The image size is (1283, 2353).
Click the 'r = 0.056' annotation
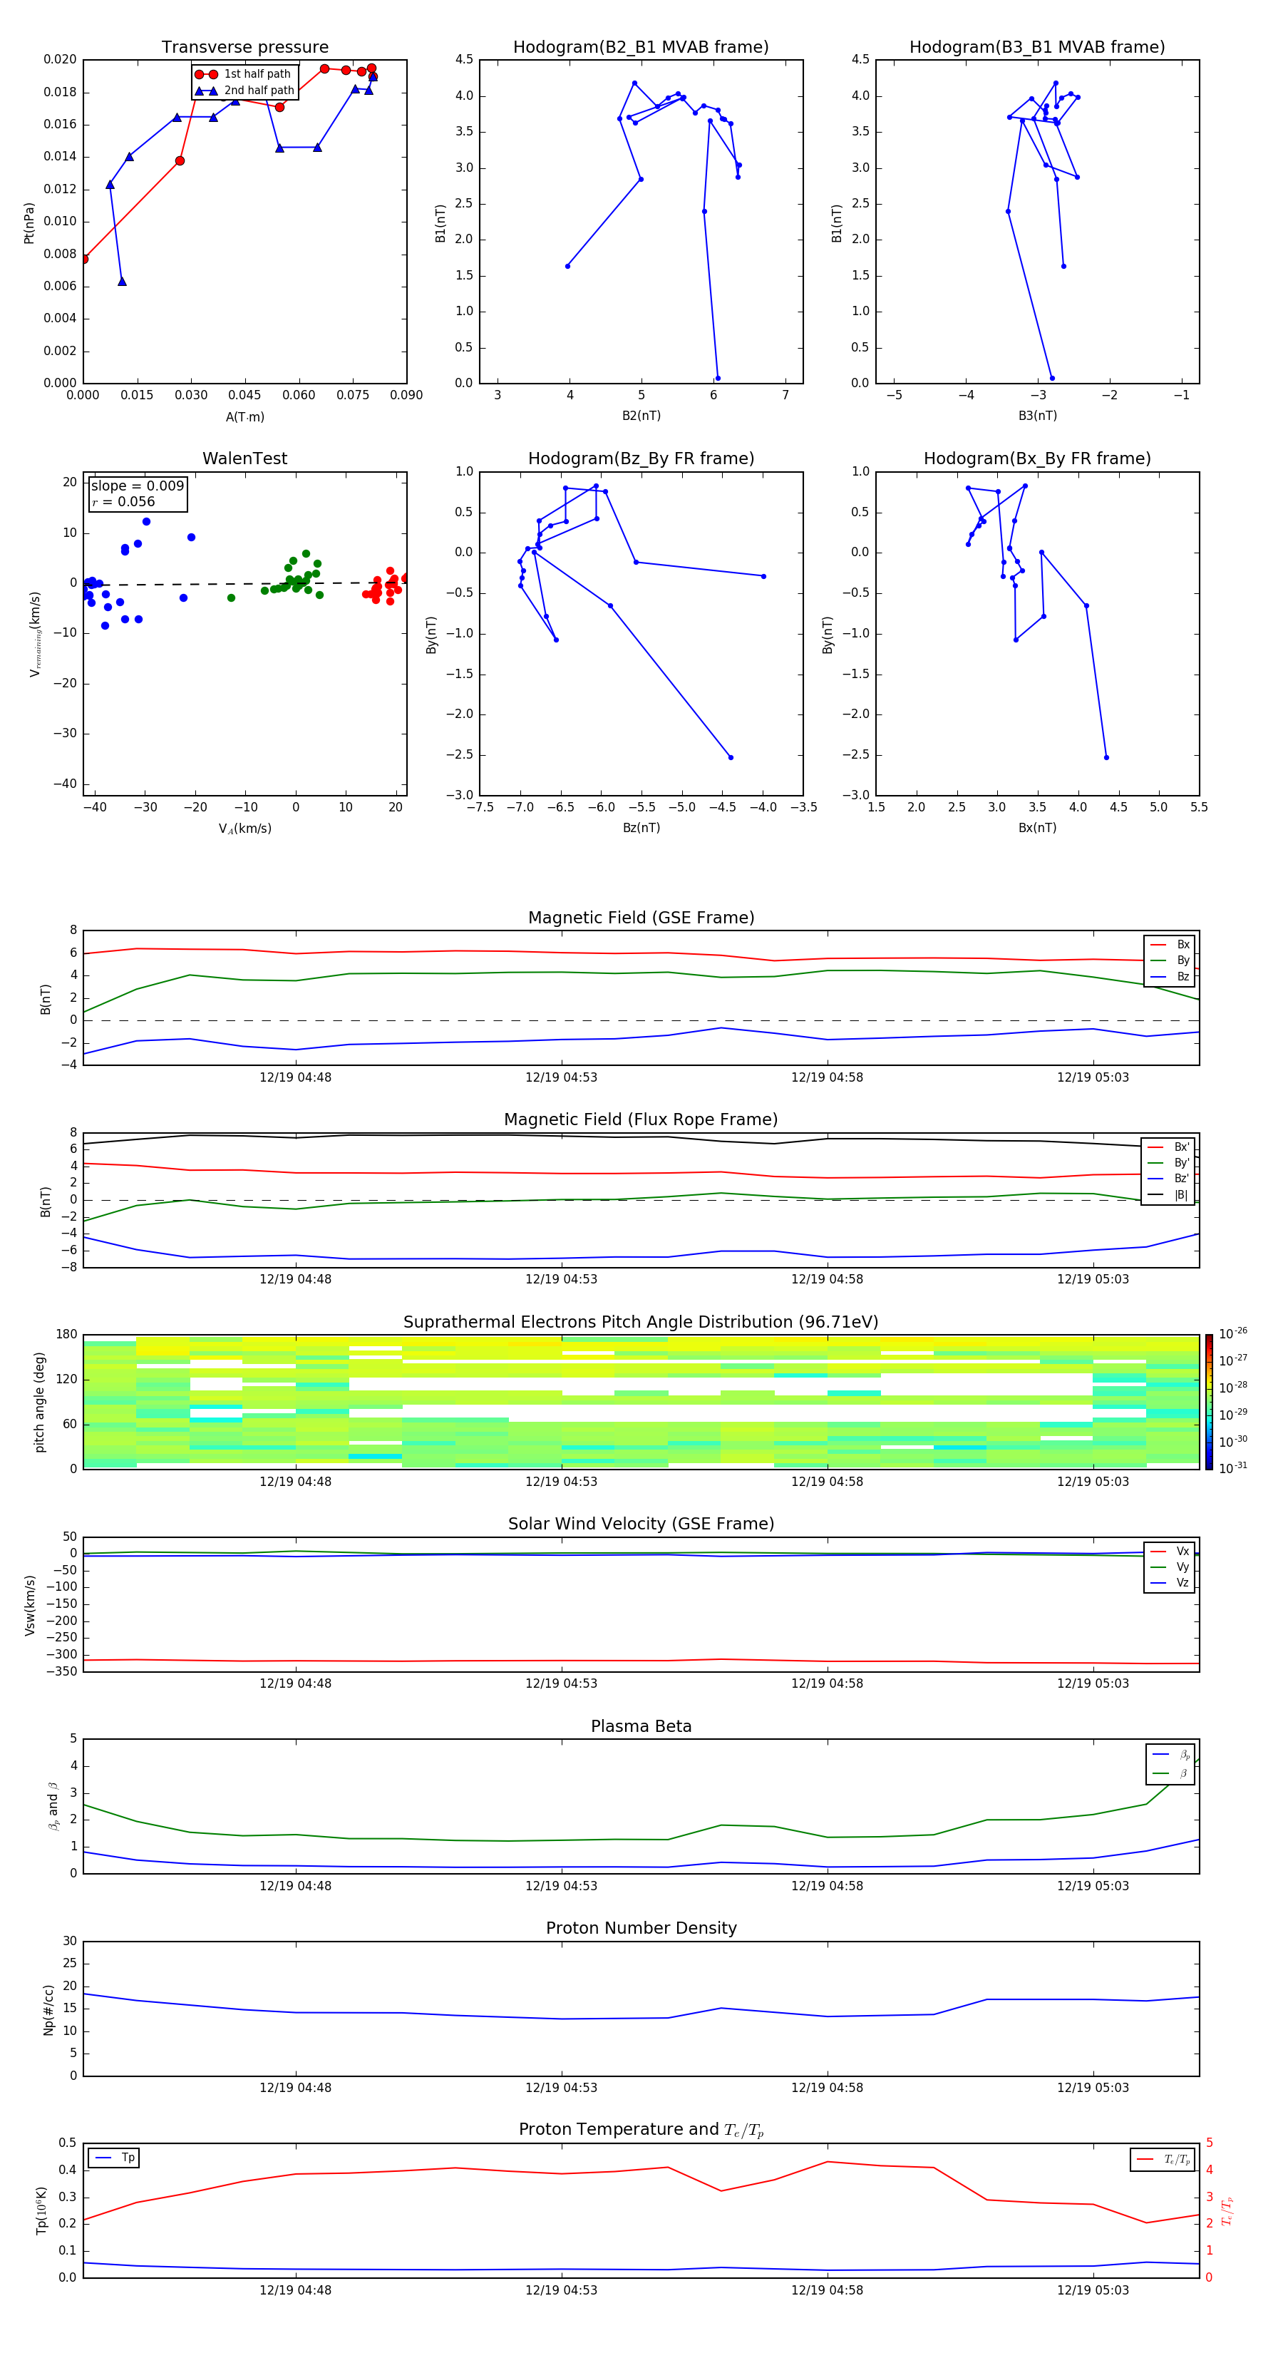(x=123, y=501)
